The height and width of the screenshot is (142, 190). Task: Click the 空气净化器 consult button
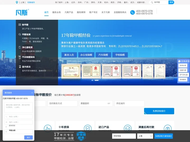pyautogui.click(x=183, y=75)
